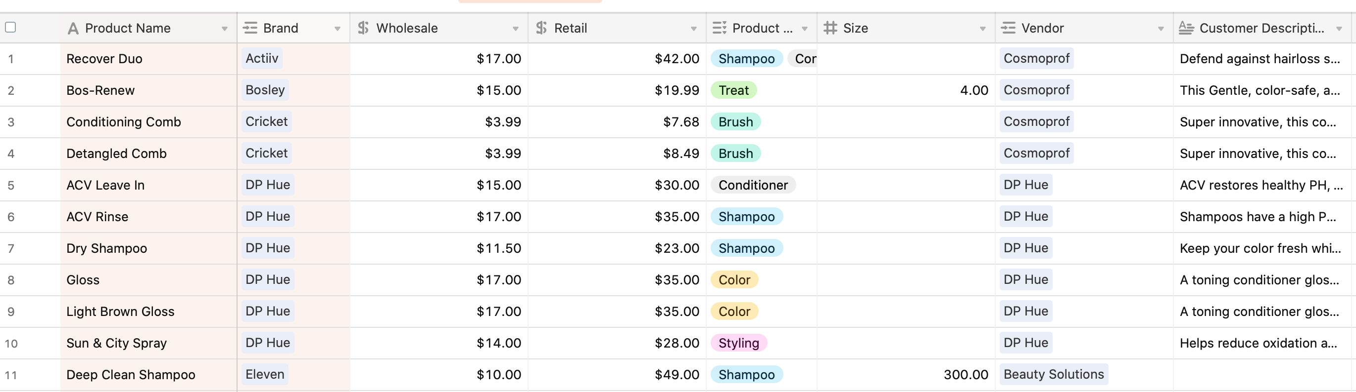This screenshot has width=1356, height=392.
Task: Open the Retail column dropdown arrow
Action: 693,29
